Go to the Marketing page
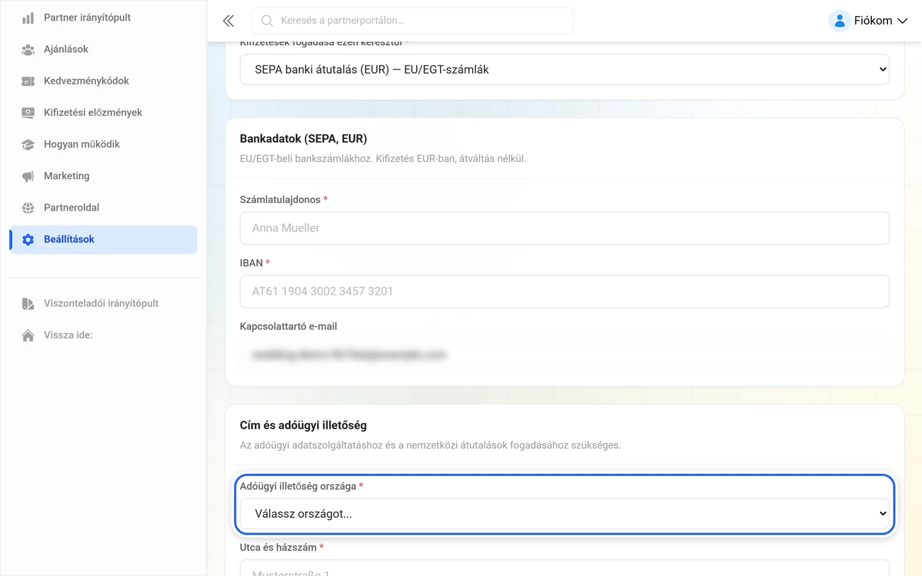The height and width of the screenshot is (576, 922). click(103, 176)
